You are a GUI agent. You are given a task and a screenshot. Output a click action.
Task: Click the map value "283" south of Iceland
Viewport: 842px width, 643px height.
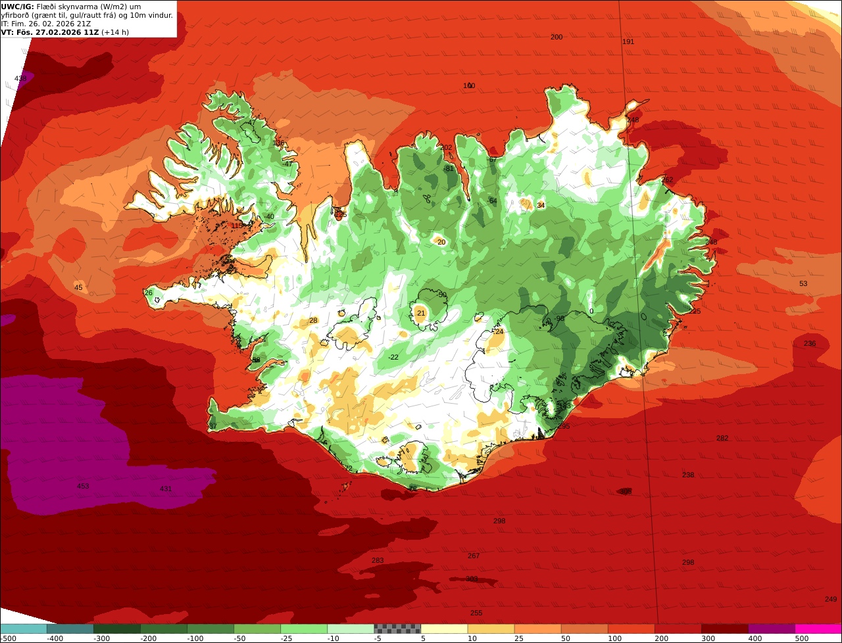tap(378, 561)
